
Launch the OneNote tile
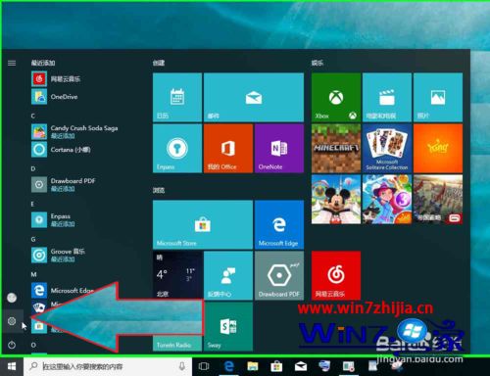coord(279,148)
